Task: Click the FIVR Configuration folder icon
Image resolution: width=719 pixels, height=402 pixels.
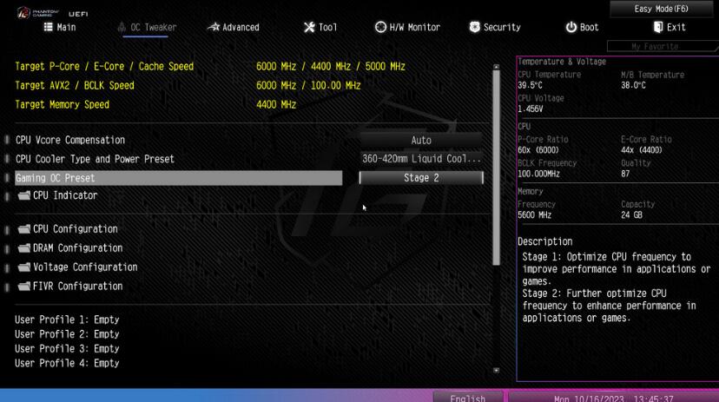Action: click(23, 287)
